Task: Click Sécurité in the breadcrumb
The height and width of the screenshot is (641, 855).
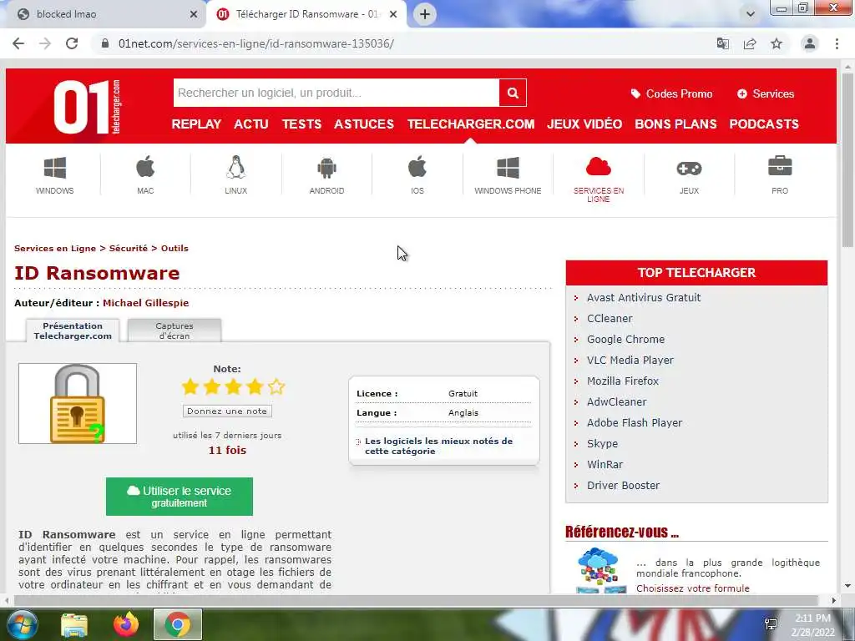Action: click(x=128, y=249)
